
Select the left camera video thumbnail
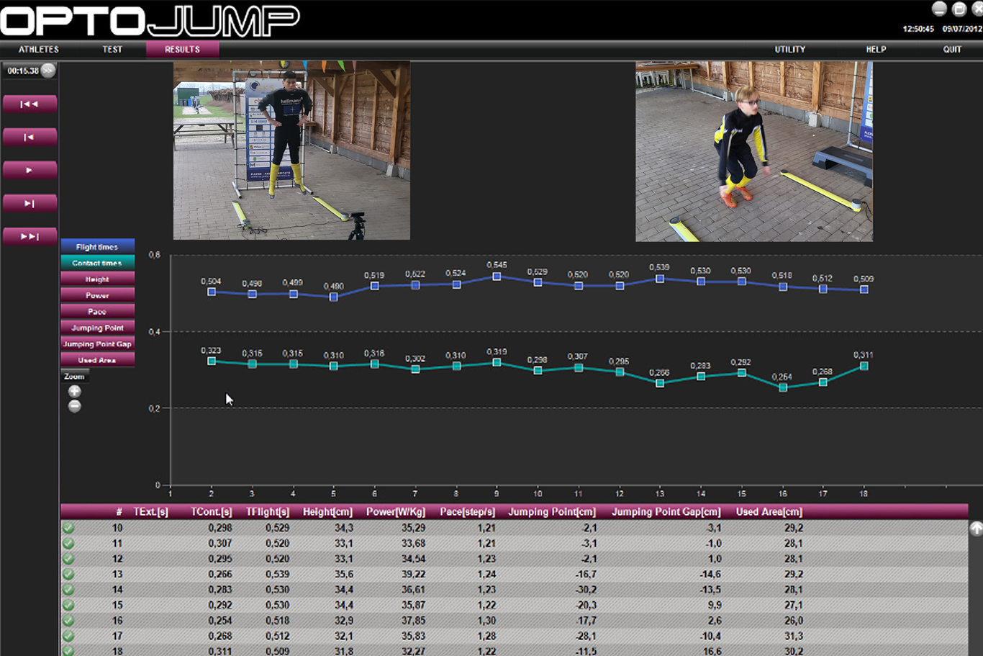tap(291, 150)
